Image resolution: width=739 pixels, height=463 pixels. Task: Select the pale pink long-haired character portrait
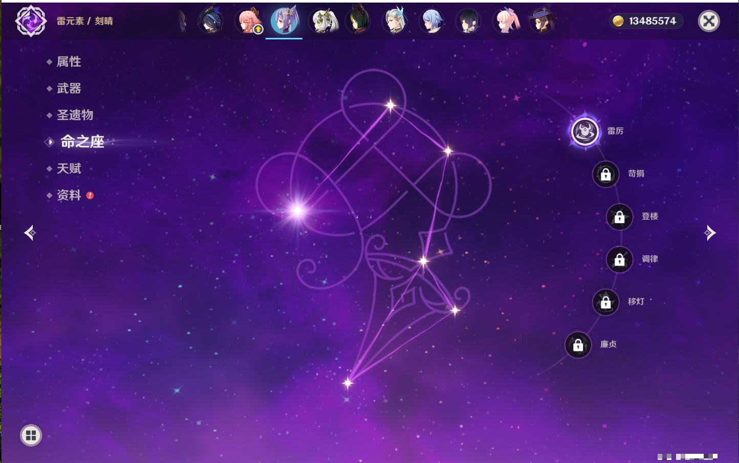pos(506,21)
